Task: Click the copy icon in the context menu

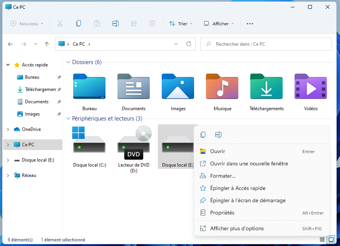Action: point(203,135)
